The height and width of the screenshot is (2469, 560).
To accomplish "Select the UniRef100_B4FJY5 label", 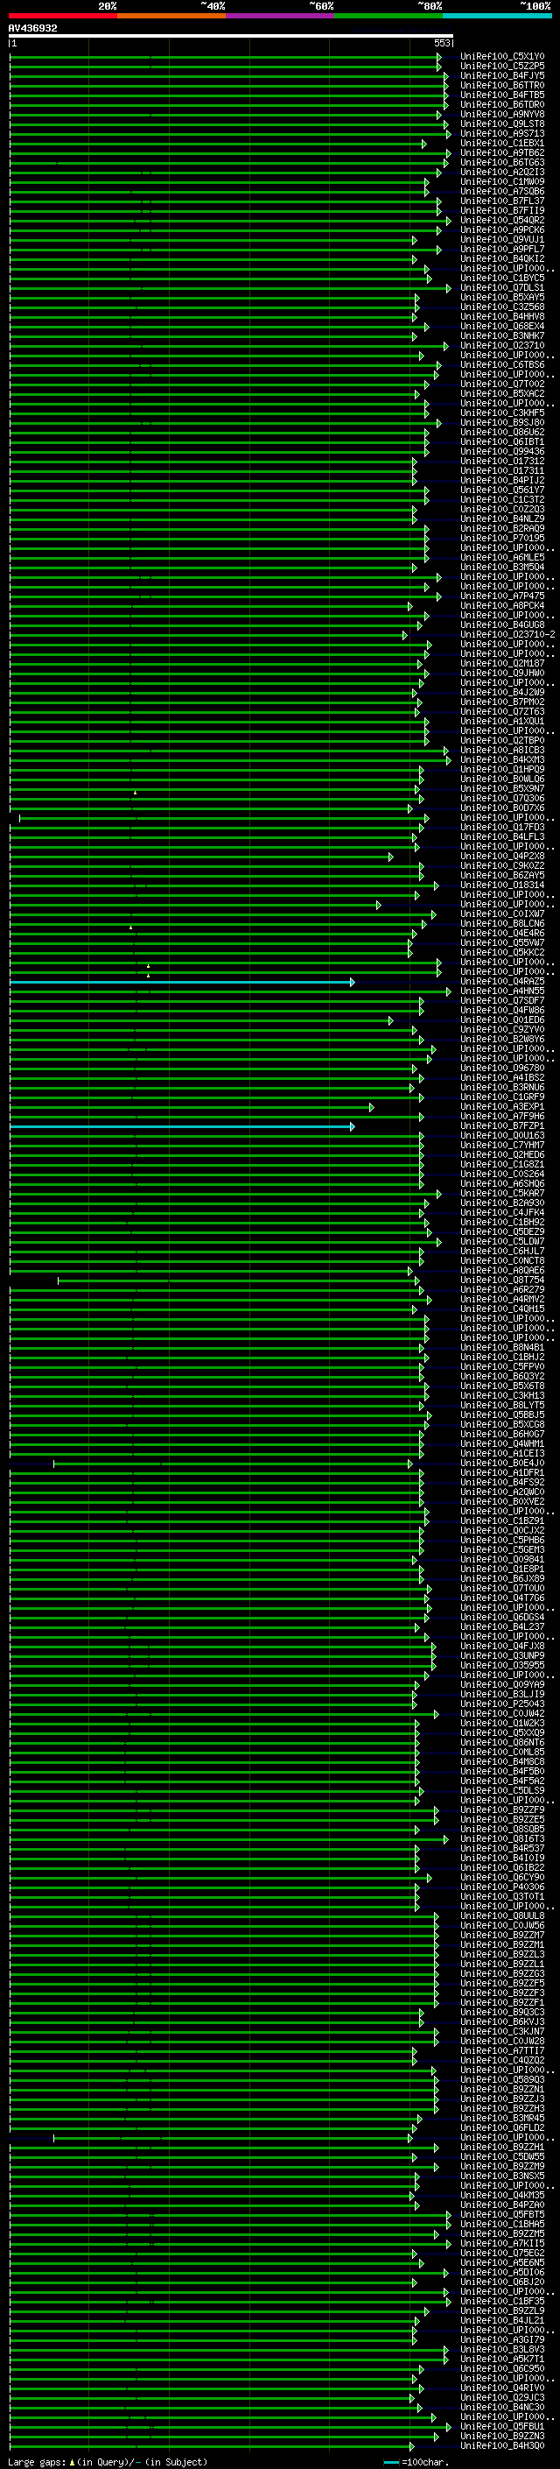I will [x=502, y=75].
